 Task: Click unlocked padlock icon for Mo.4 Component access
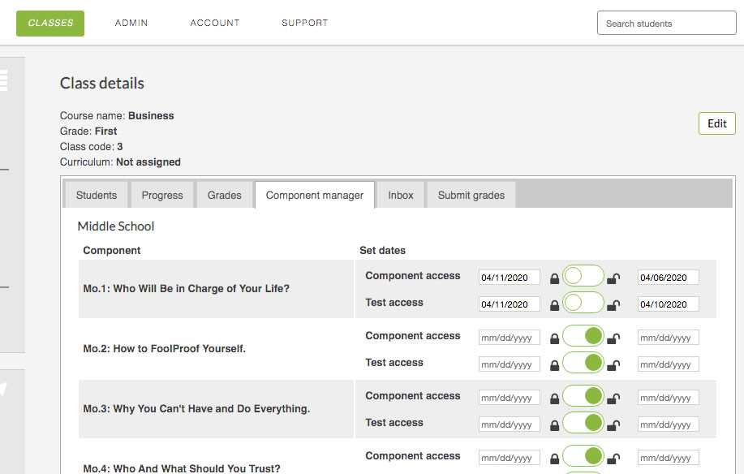coord(613,459)
